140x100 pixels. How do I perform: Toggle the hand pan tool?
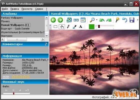tap(62, 27)
